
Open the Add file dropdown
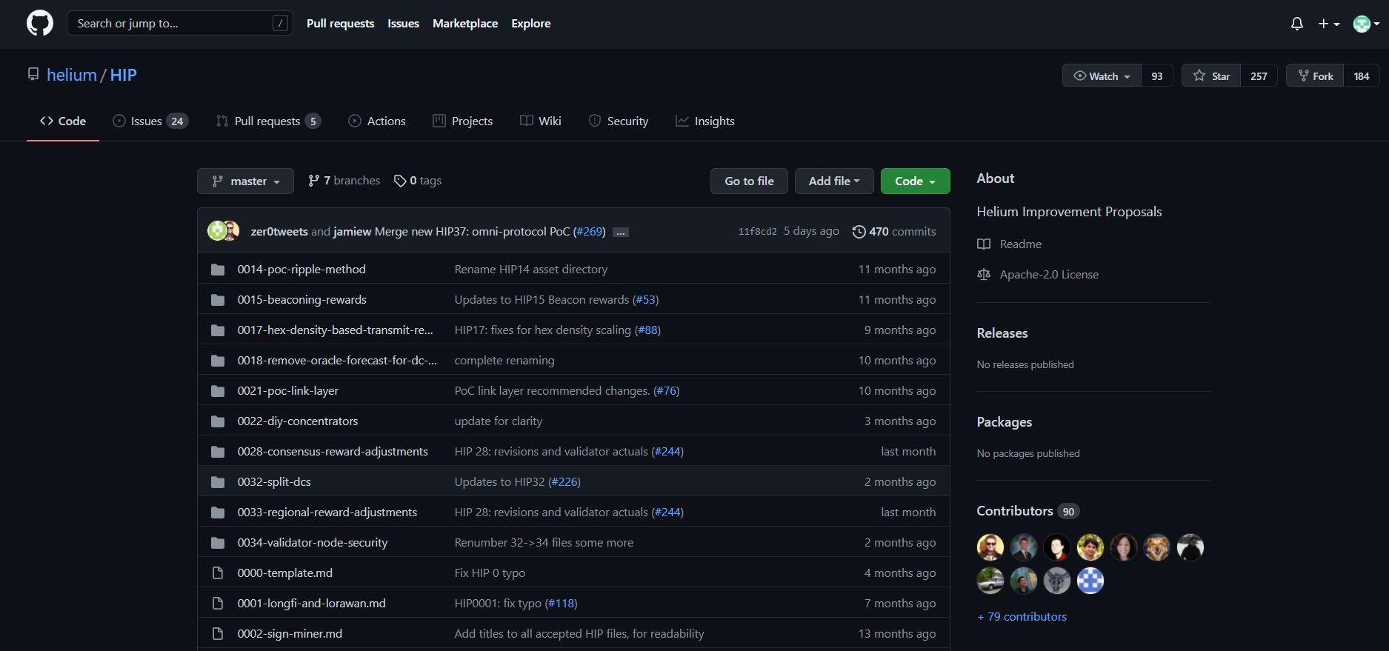[834, 181]
